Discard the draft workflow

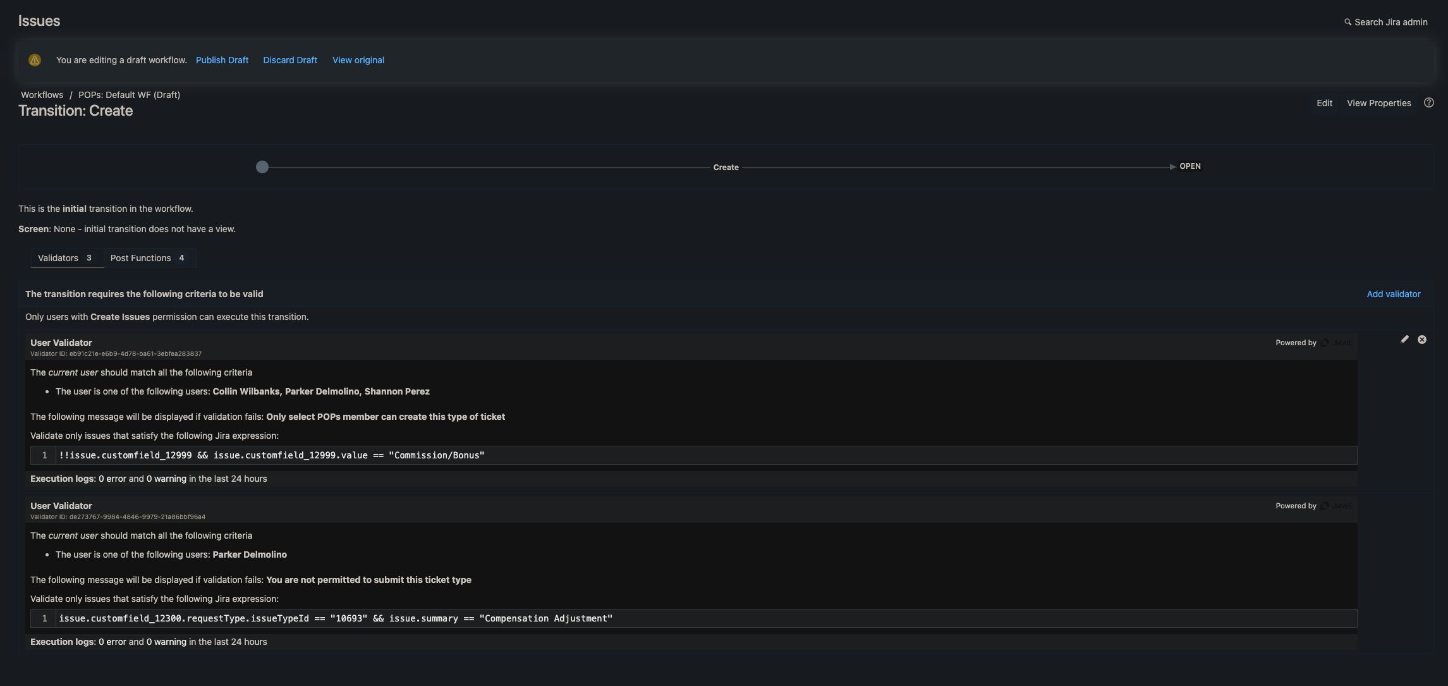point(289,59)
